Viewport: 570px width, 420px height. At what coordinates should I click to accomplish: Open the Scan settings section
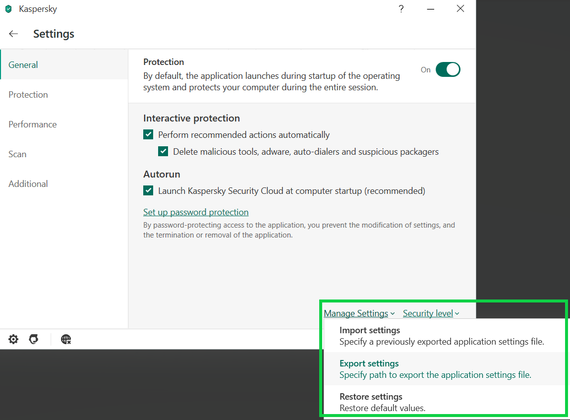pos(17,154)
